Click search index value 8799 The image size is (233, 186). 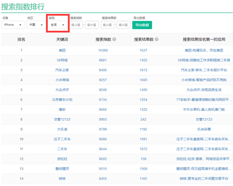(103, 129)
